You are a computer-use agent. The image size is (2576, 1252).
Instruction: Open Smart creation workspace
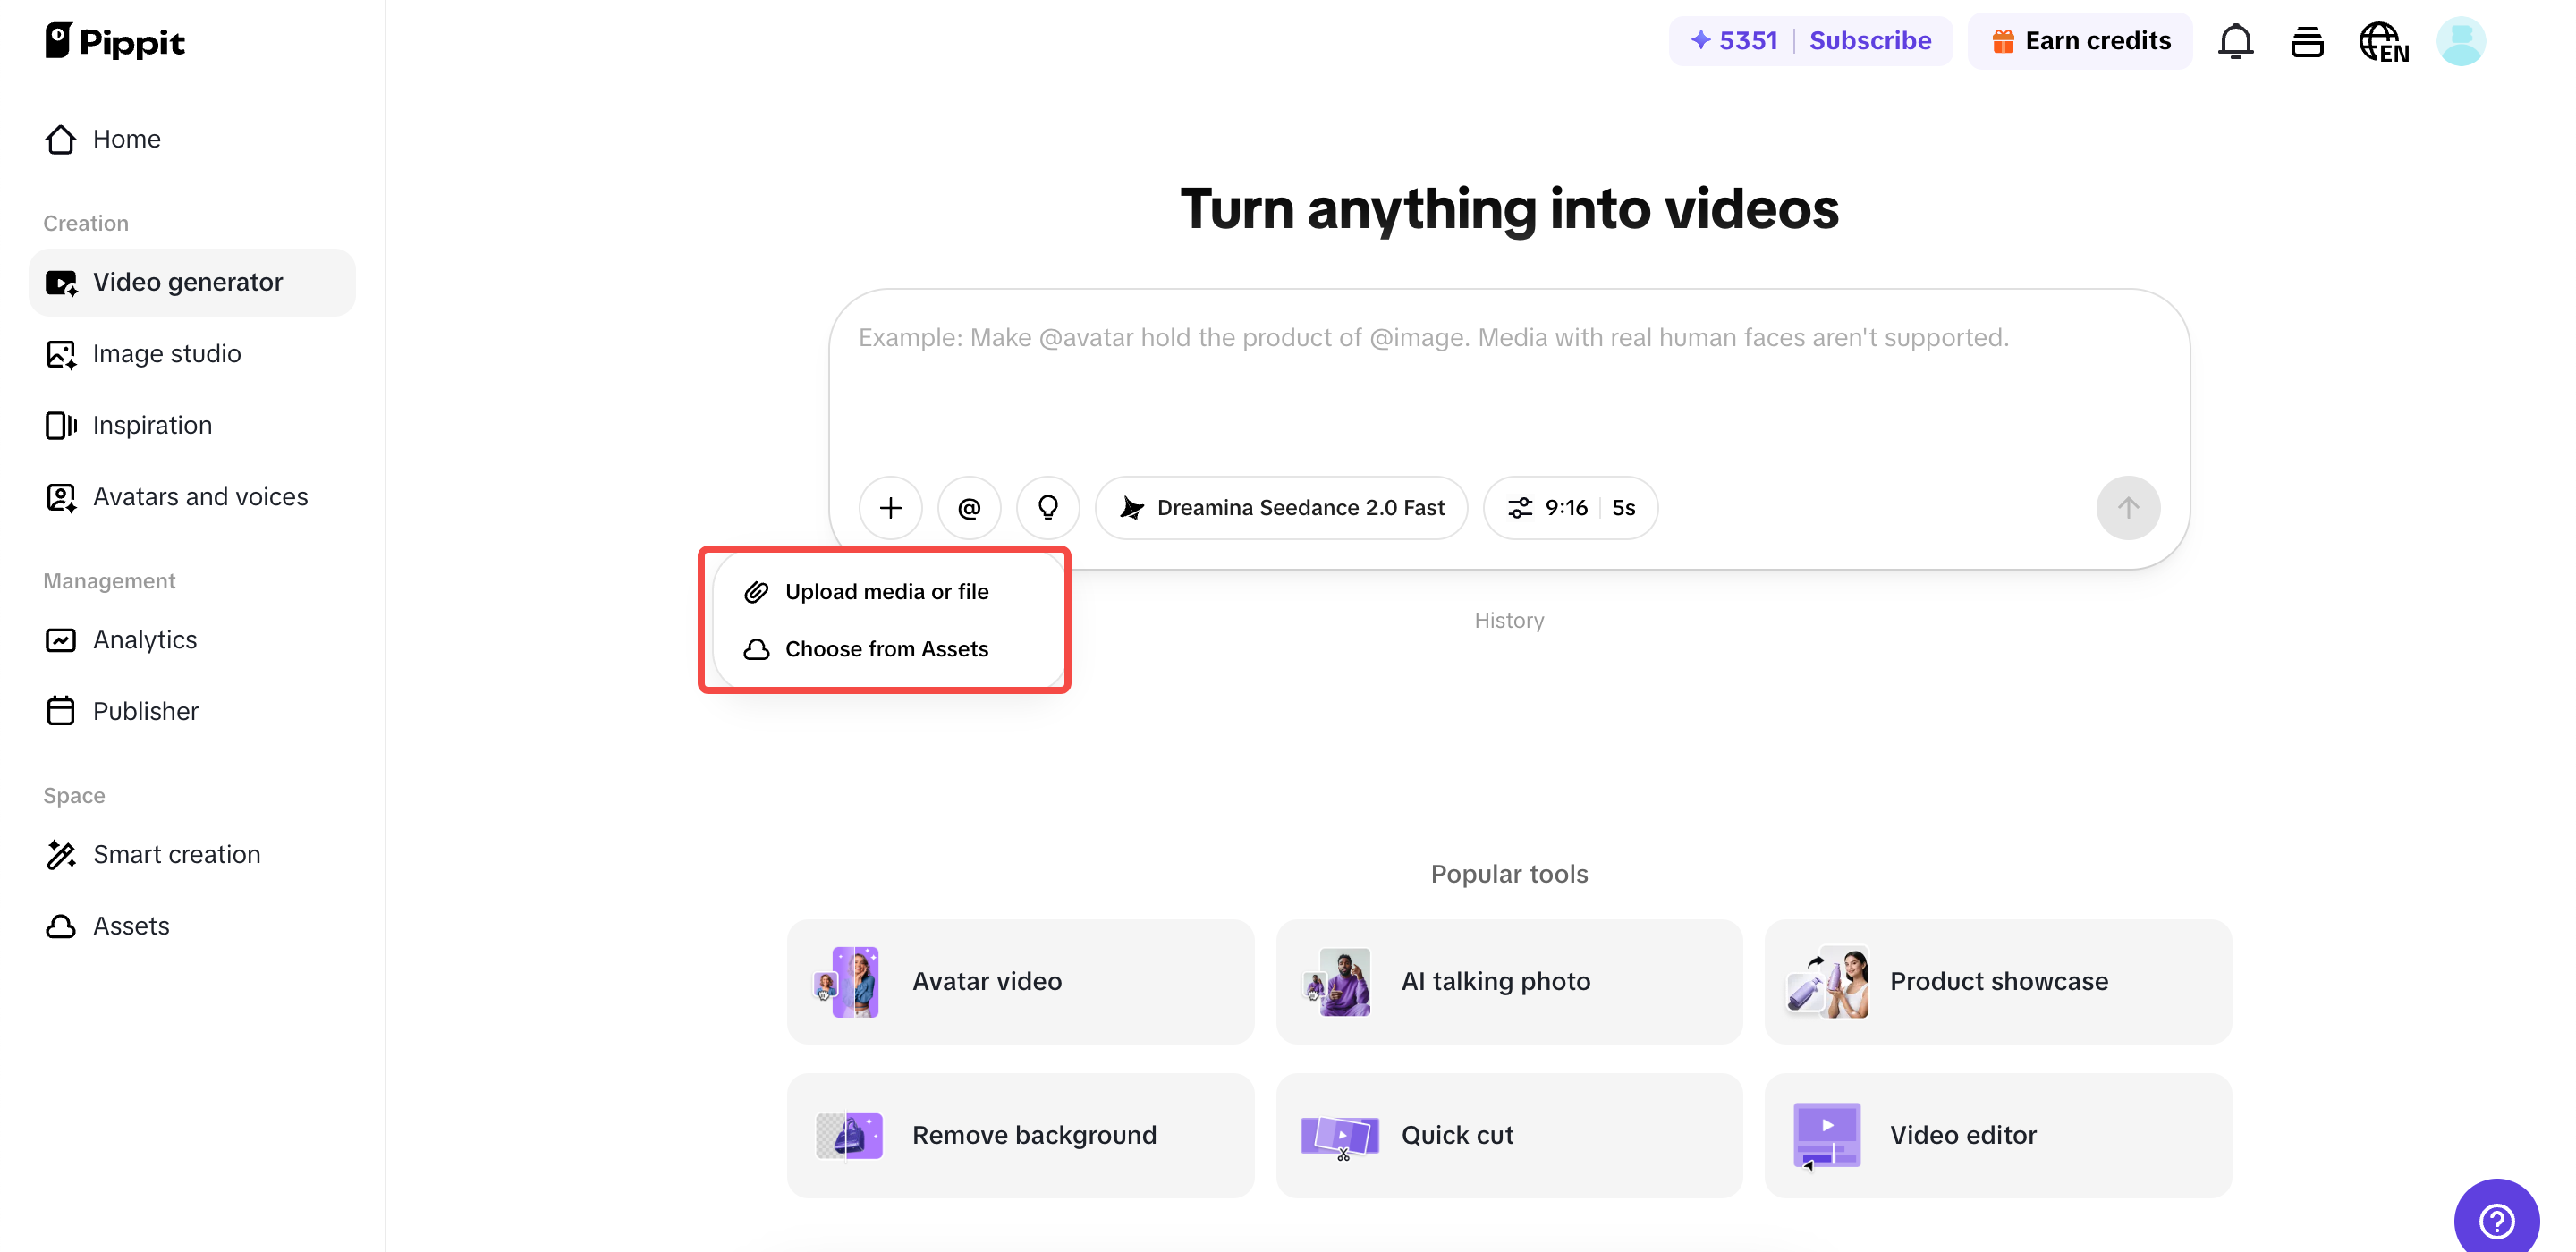176,854
